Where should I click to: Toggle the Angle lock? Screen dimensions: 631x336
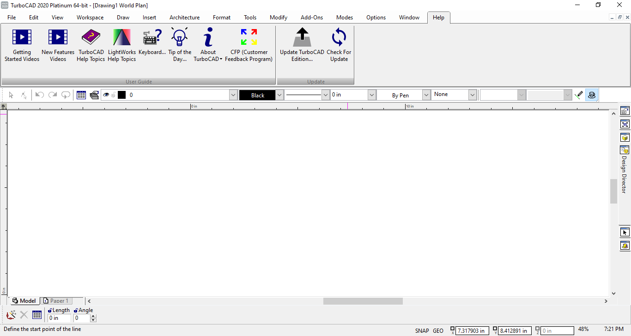click(x=76, y=311)
